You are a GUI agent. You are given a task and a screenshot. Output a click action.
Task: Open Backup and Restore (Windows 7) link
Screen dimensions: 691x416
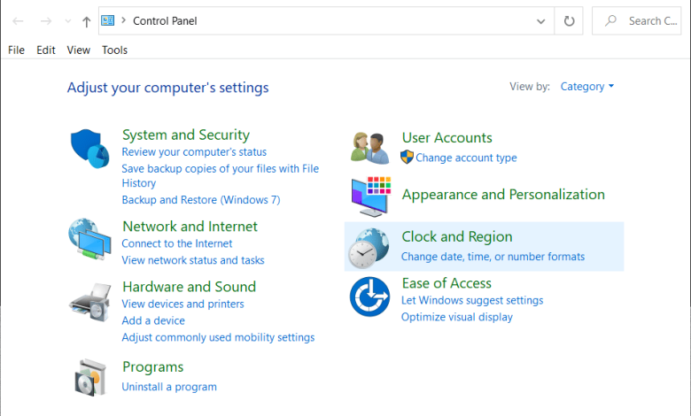[x=201, y=200]
